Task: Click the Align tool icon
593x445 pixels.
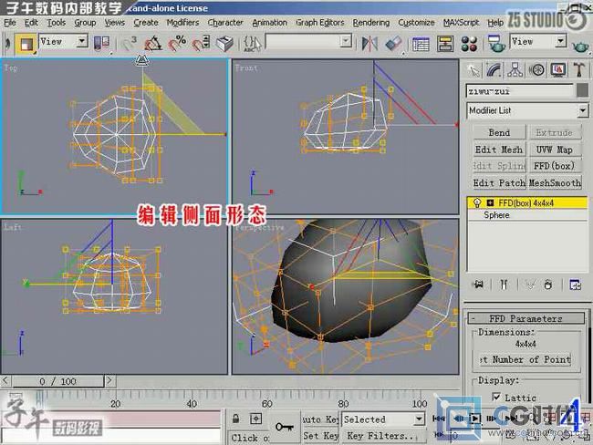Action: click(x=393, y=44)
